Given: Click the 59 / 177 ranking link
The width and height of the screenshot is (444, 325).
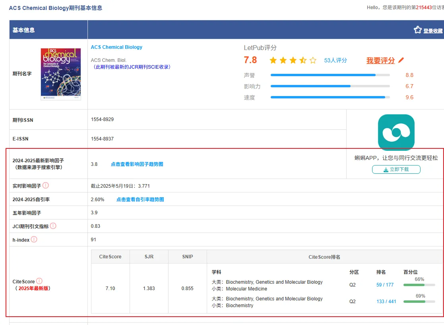Looking at the screenshot, I should click(x=385, y=285).
